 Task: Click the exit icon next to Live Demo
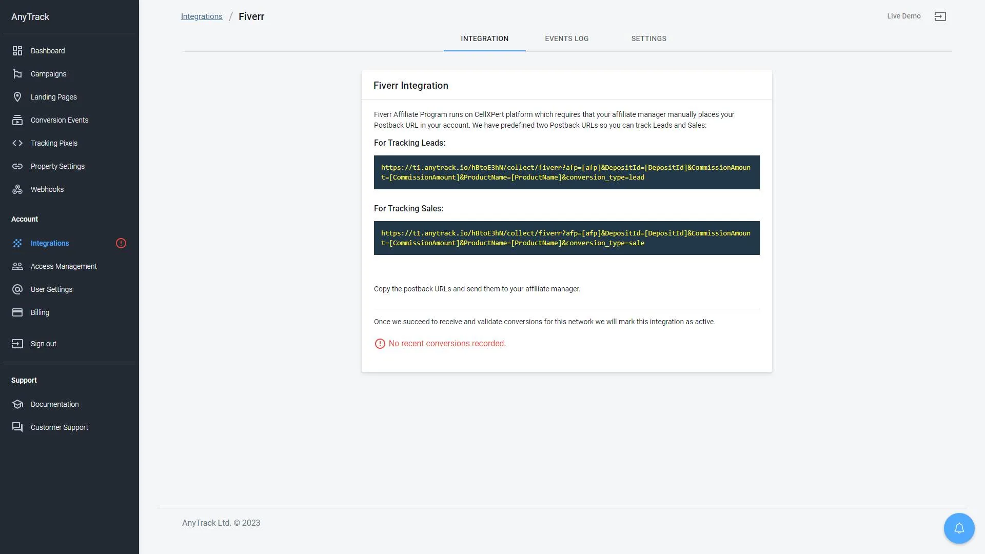(x=940, y=16)
